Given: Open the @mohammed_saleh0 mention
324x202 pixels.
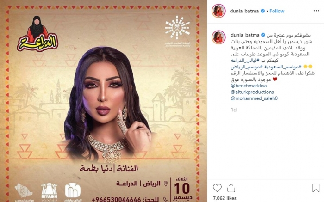Looking at the screenshot, I should (x=254, y=98).
